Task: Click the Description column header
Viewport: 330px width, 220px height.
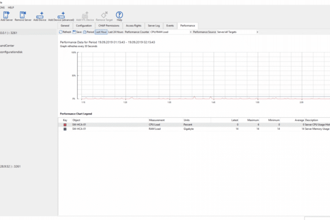Action: (318, 120)
